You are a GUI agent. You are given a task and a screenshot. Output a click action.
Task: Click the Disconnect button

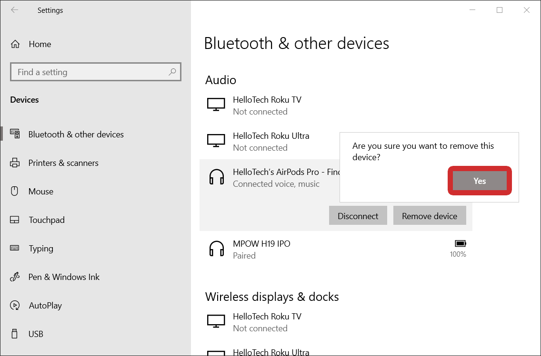[x=358, y=215]
